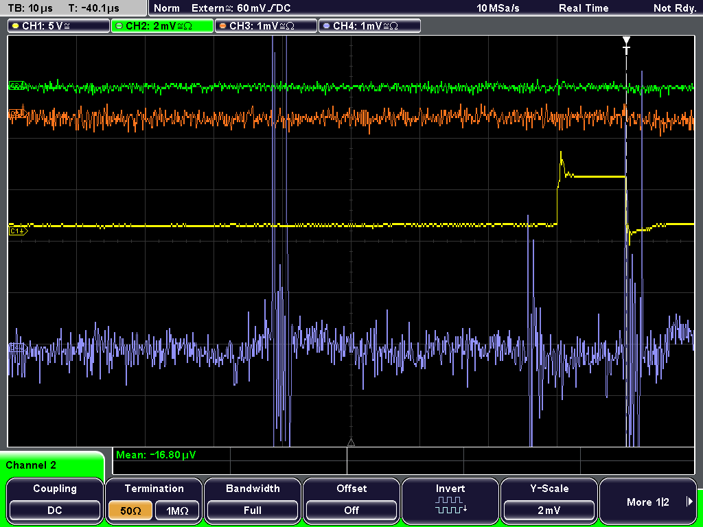Click the time reference triangle at grid bottom

coord(351,443)
